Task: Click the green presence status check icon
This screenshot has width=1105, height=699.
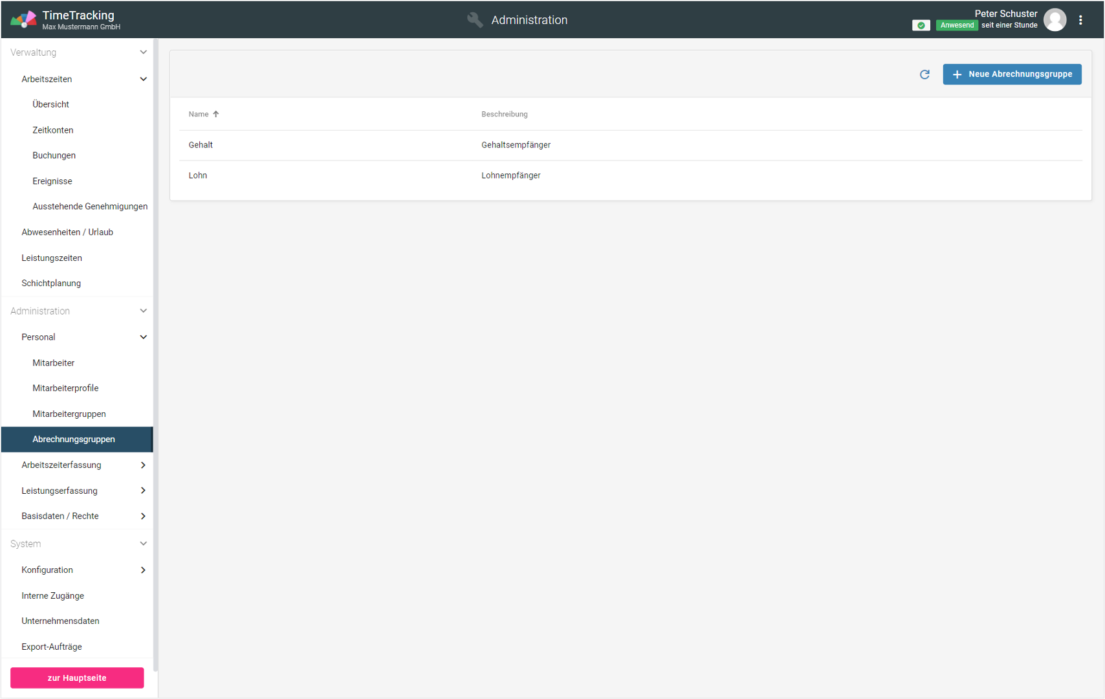Action: click(x=921, y=25)
